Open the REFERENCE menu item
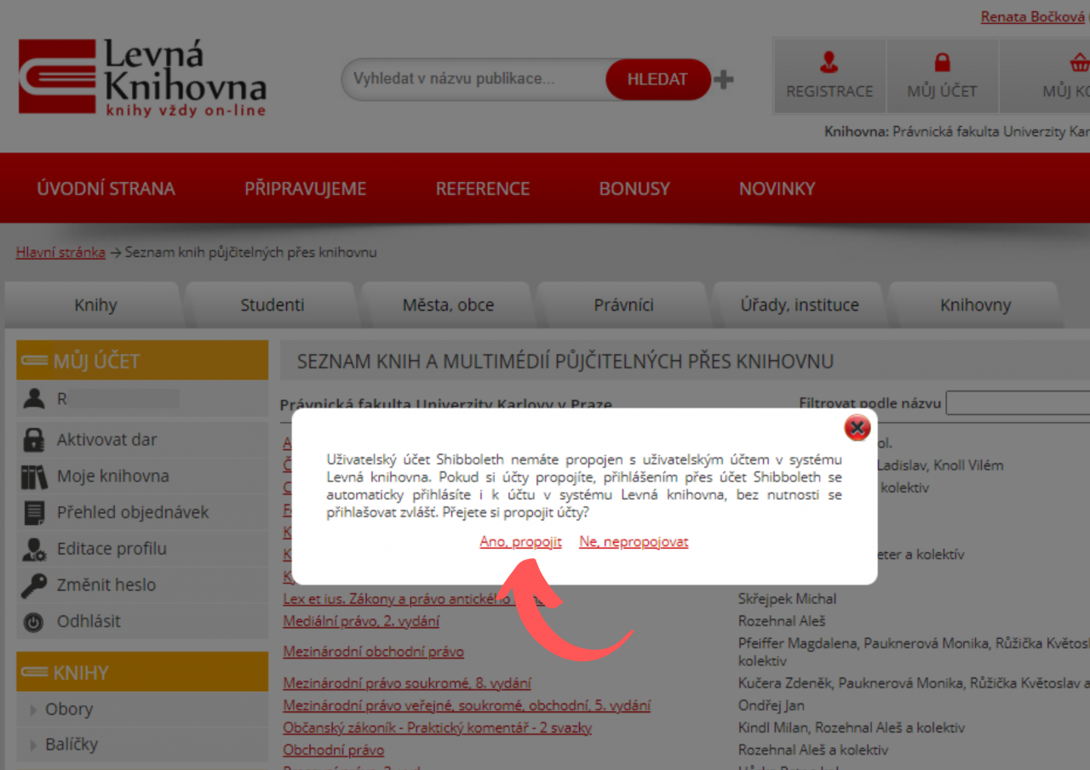This screenshot has height=770, width=1090. point(483,189)
